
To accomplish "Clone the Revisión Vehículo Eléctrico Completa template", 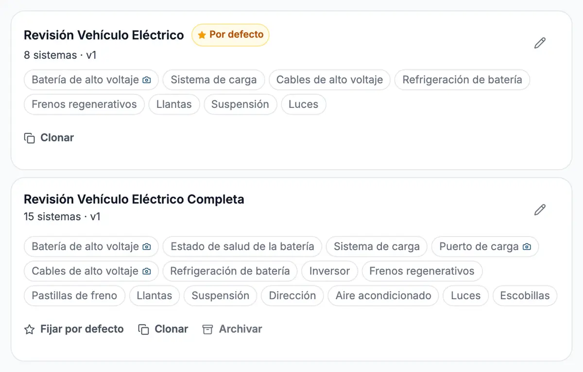I will pos(163,329).
